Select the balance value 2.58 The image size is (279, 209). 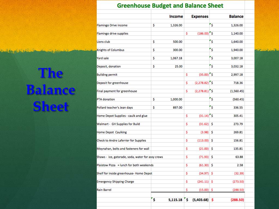coord(240,165)
